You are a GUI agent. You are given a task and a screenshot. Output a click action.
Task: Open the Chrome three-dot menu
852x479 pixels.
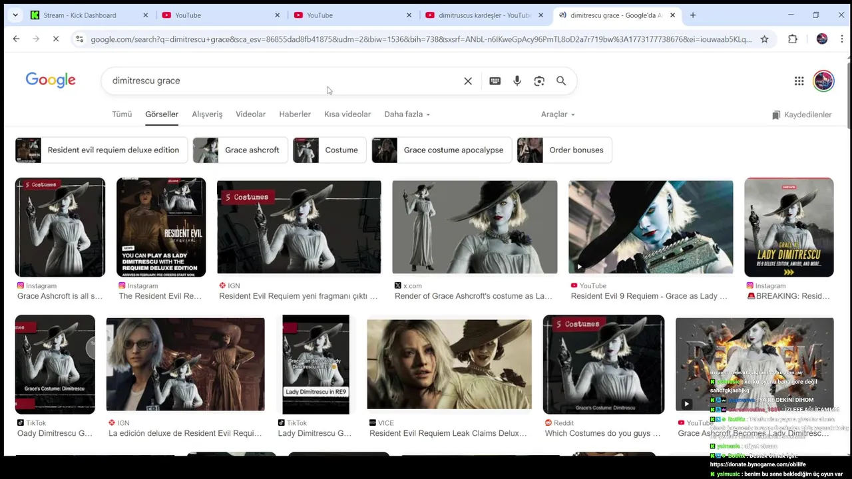(842, 39)
